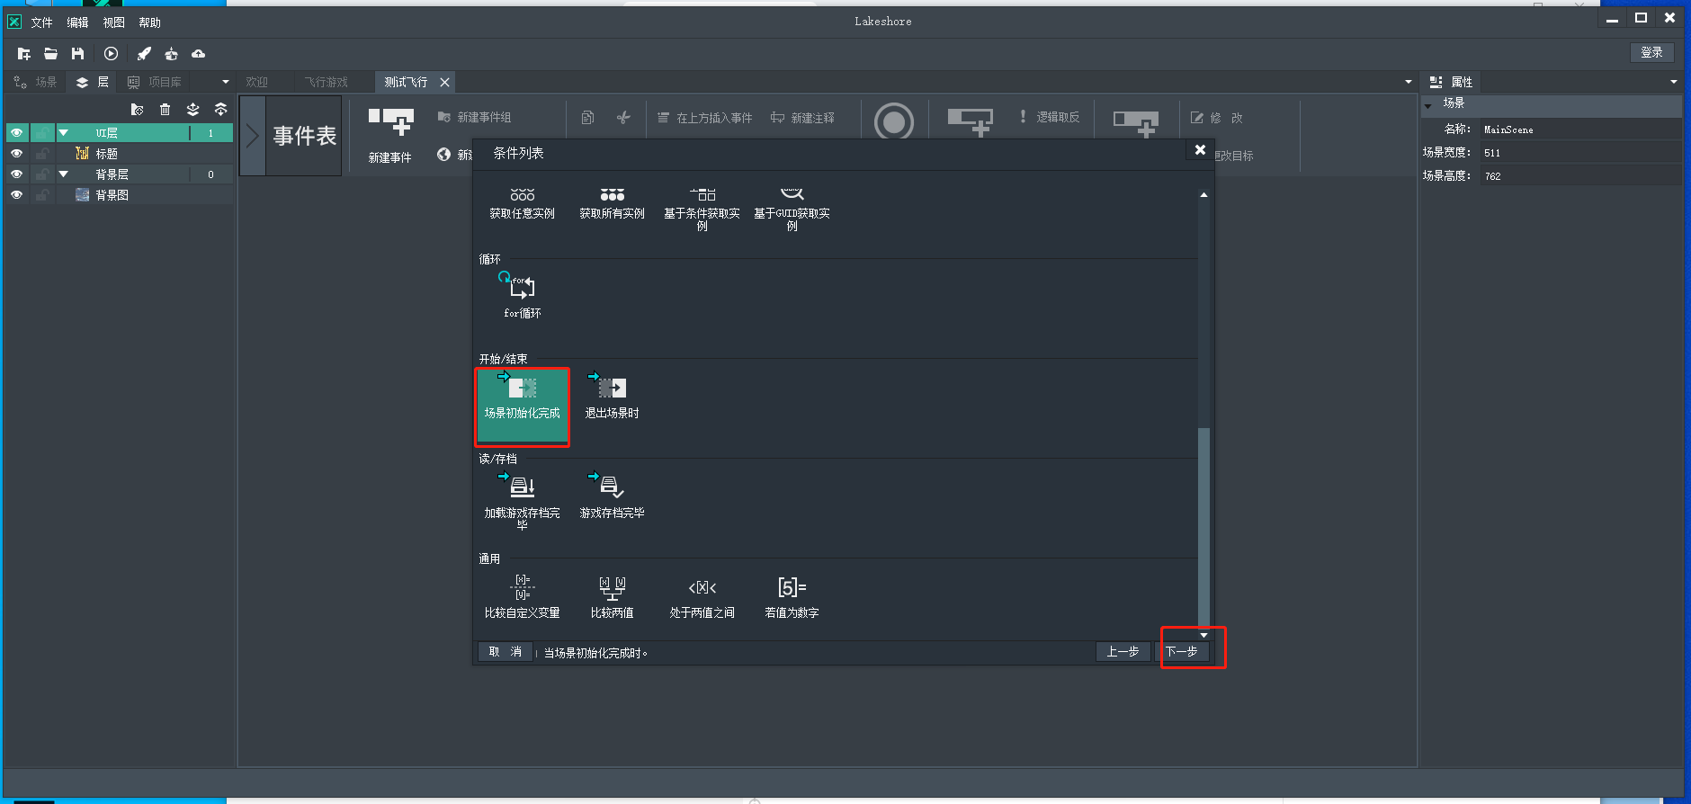The width and height of the screenshot is (1691, 804).
Task: Select the 退出场景时 condition
Action: click(x=613, y=396)
